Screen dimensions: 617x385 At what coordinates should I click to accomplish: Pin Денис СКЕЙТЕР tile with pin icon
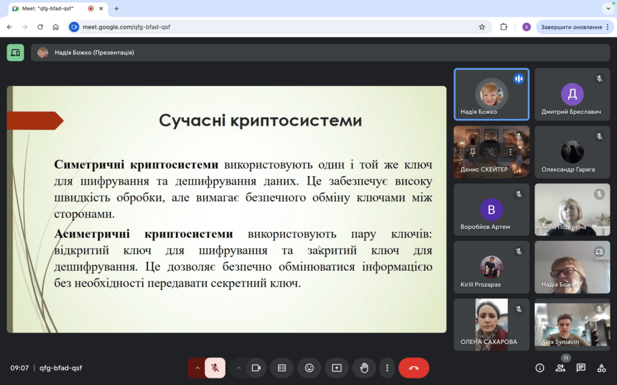(x=472, y=152)
